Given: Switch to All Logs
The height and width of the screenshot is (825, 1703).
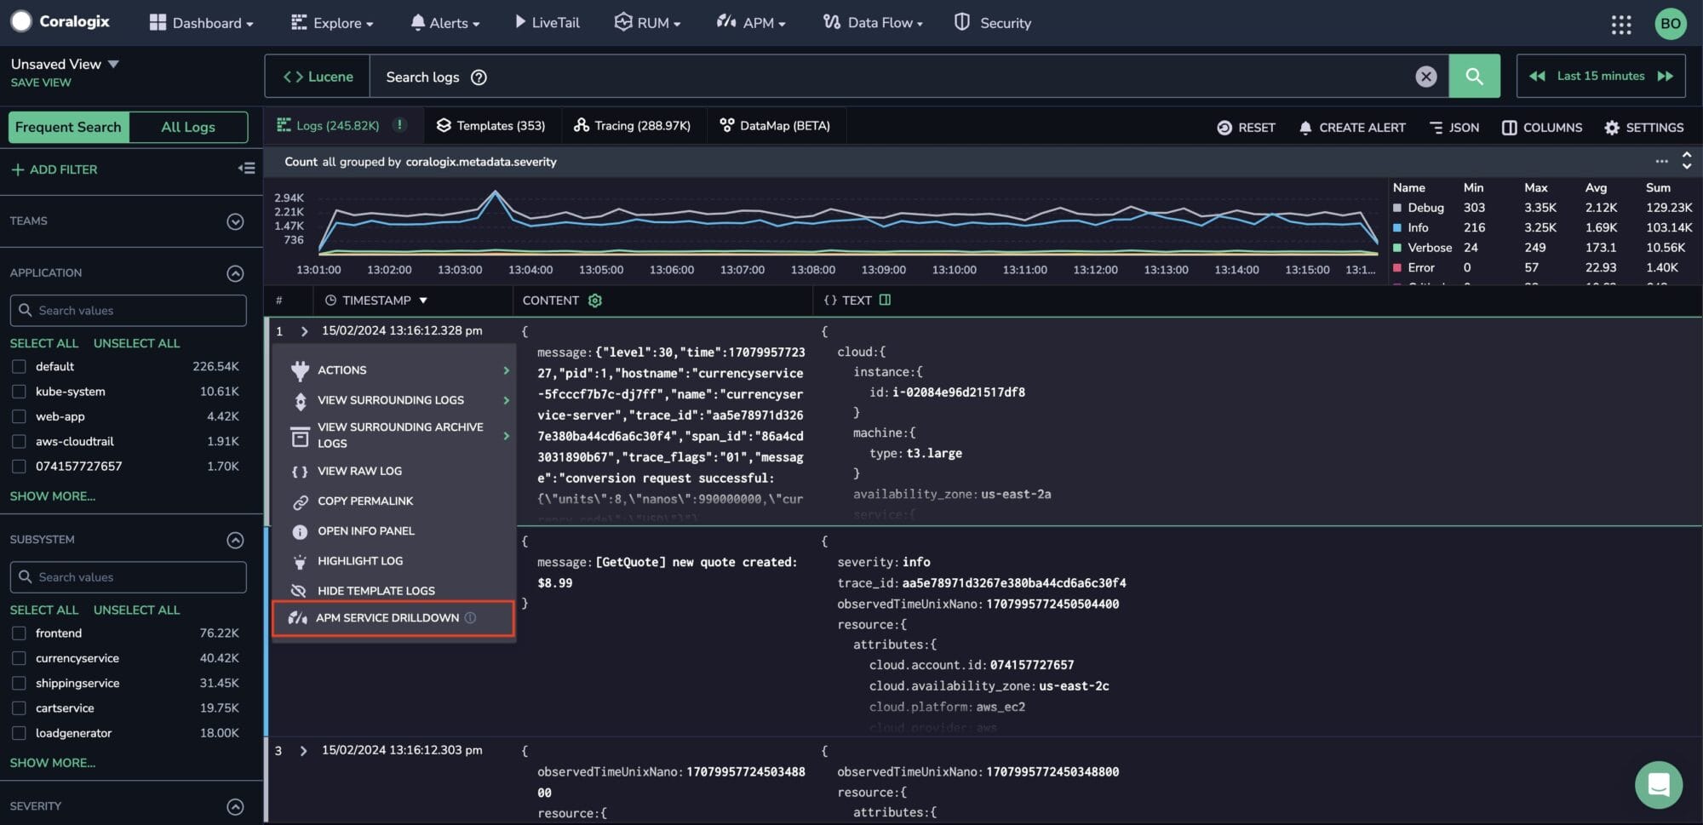Looking at the screenshot, I should tap(188, 127).
